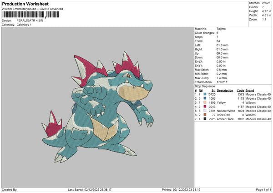The image size is (273, 193).
Task: Click the Feraligatr embroidery design preview
Action: tap(97, 107)
